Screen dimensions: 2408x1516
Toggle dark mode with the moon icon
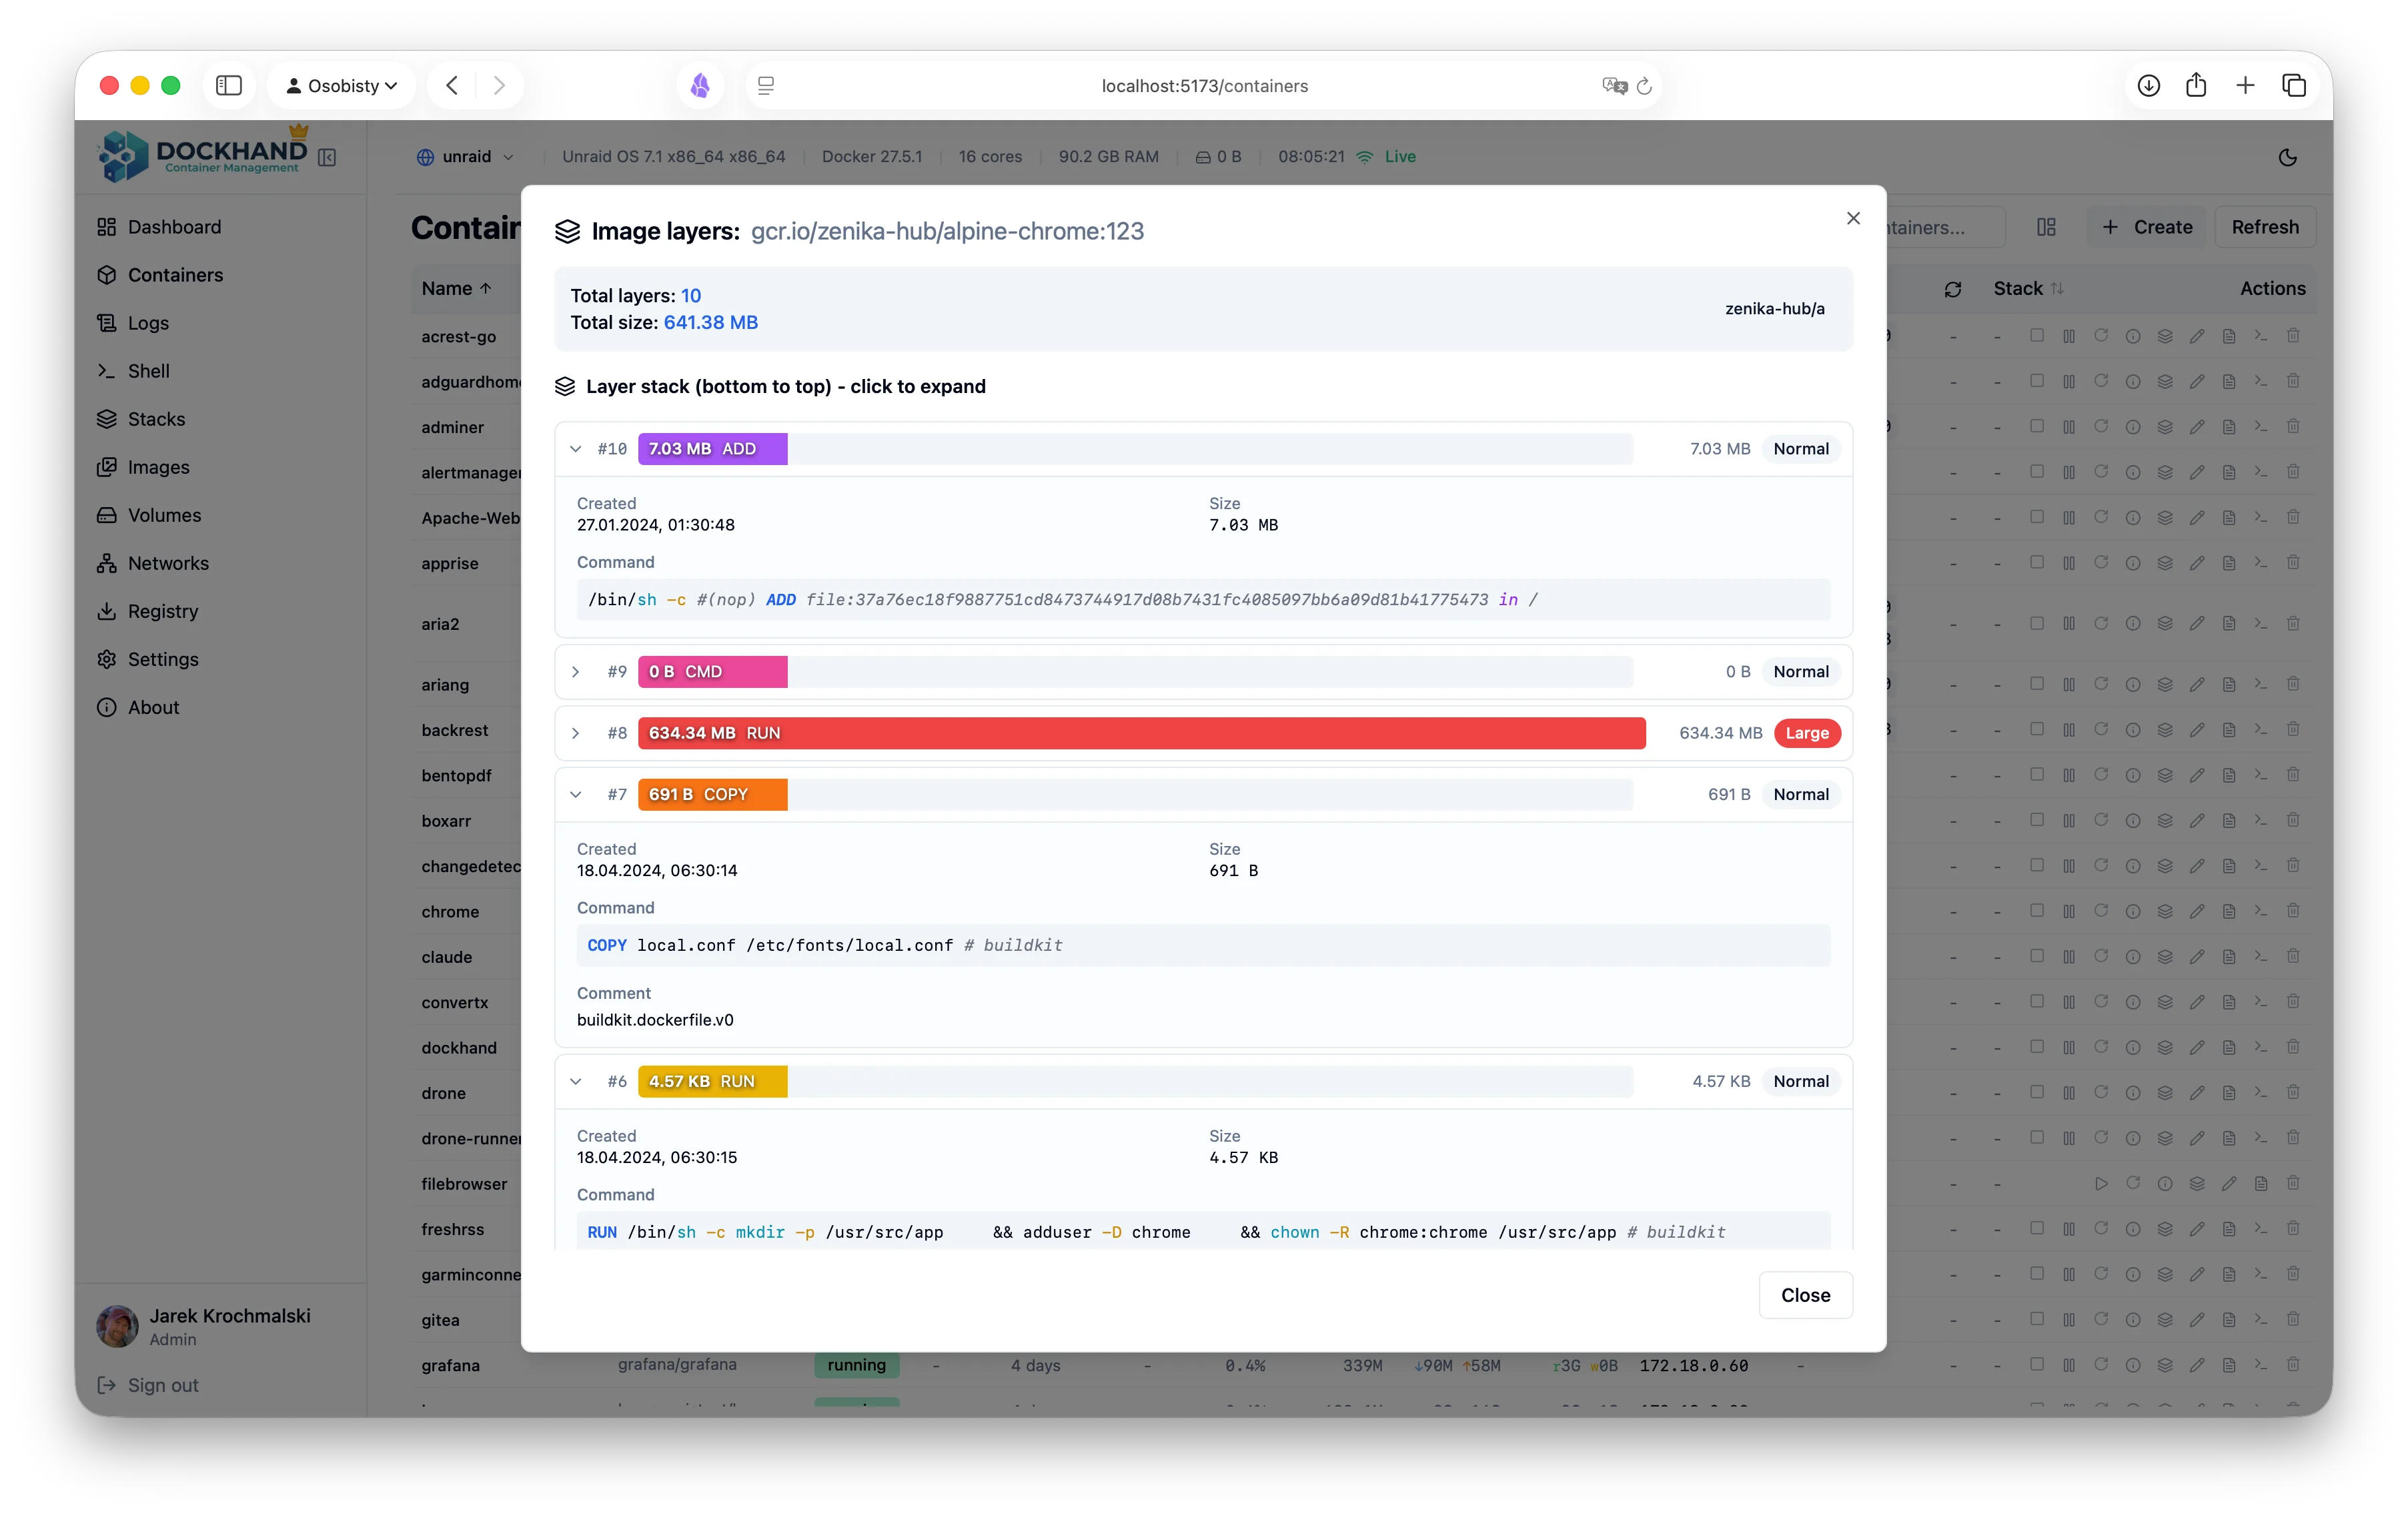click(x=2288, y=157)
